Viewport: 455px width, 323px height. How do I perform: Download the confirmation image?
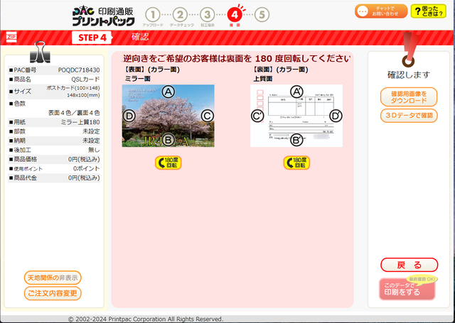(409, 97)
